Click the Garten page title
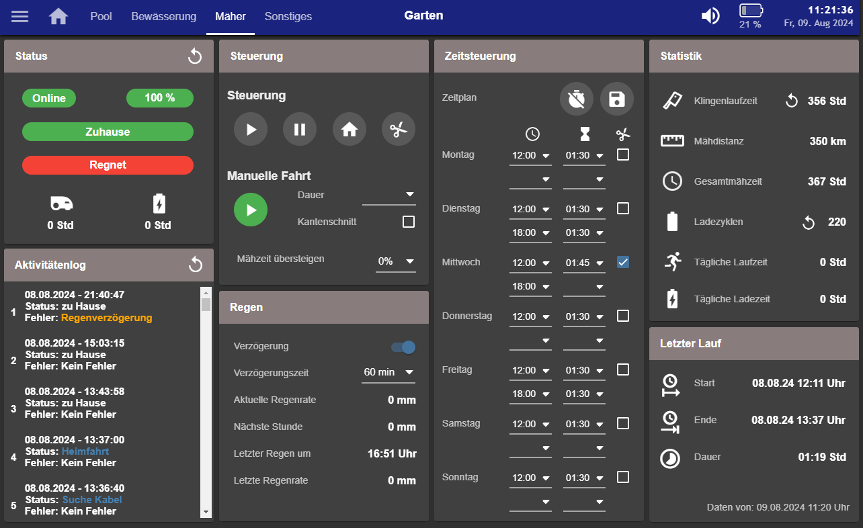The height and width of the screenshot is (528, 863). (x=423, y=15)
